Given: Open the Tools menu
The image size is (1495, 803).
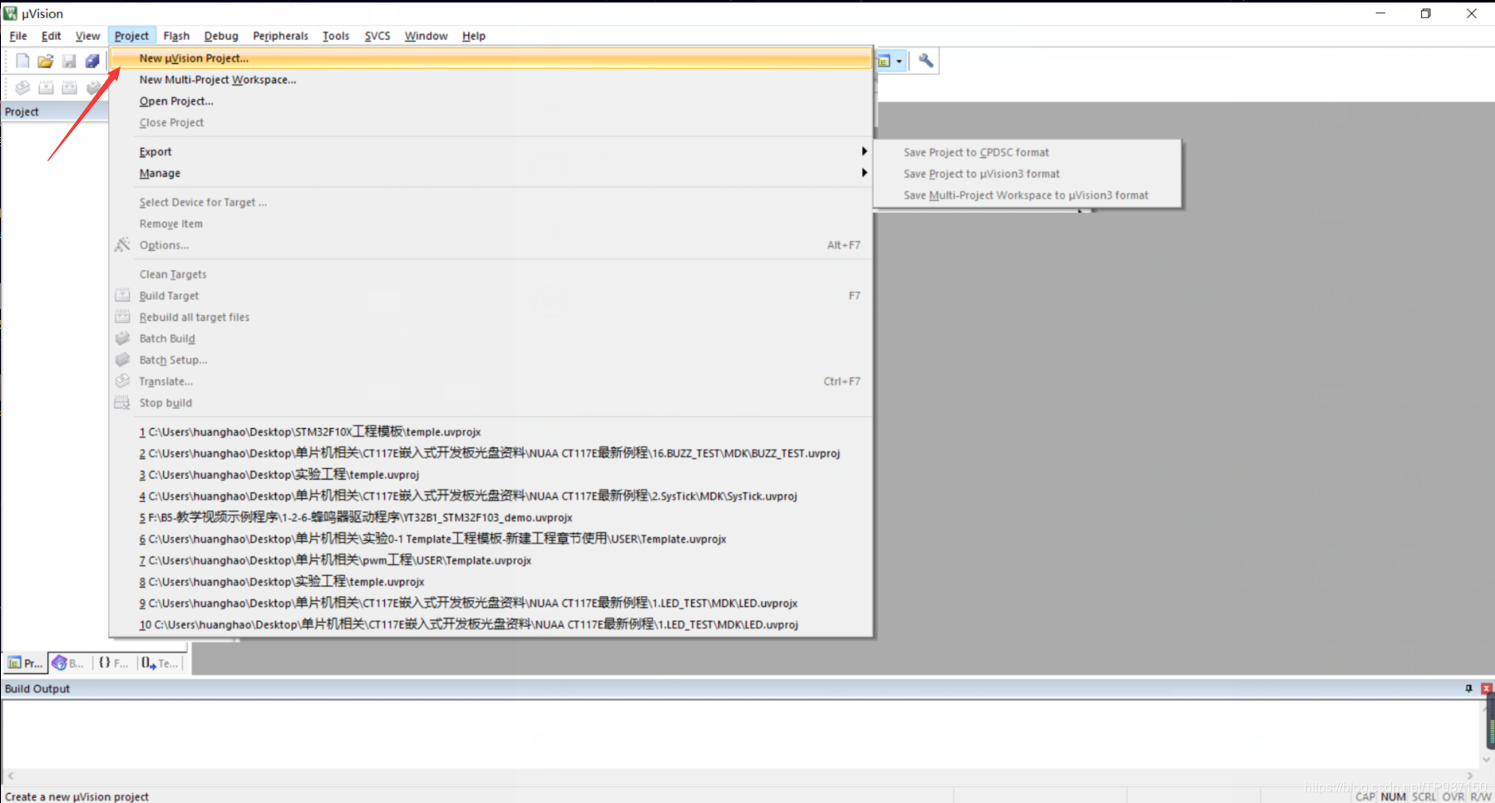Looking at the screenshot, I should (336, 36).
